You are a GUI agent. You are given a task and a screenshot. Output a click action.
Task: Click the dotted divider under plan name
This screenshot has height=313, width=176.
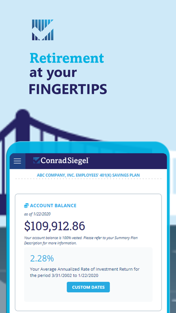point(88,179)
